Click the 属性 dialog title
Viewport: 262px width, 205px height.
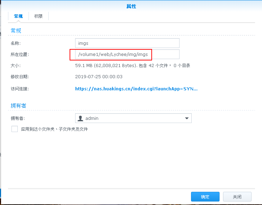tap(131, 6)
